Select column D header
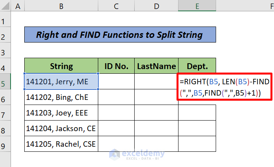The width and height of the screenshot is (274, 167). click(x=156, y=6)
